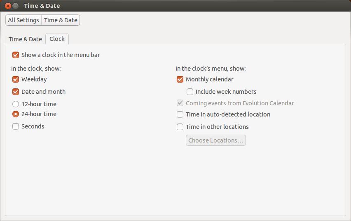Click the Time & Date breadcrumb button

click(x=61, y=20)
